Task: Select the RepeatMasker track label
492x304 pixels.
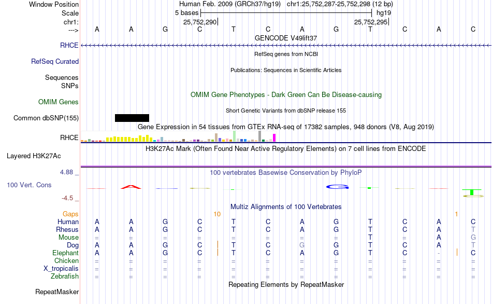Action: [57, 292]
